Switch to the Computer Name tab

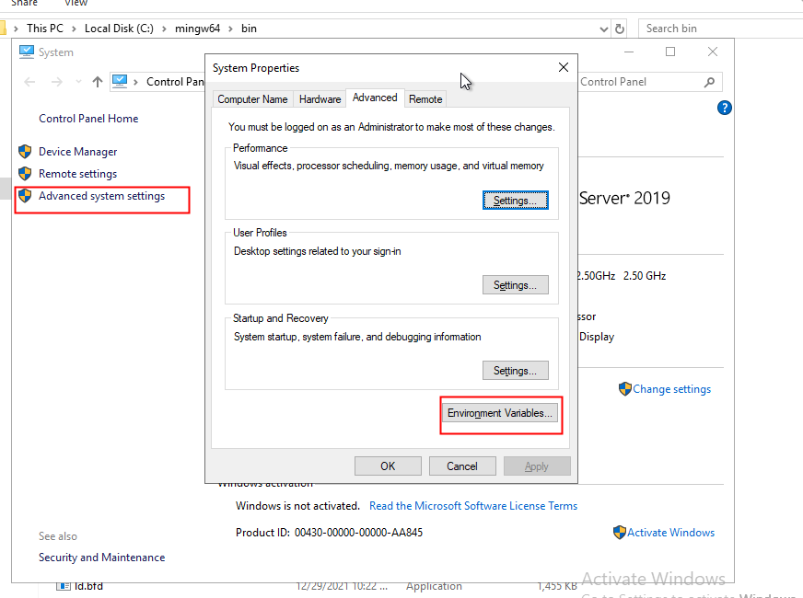(x=252, y=98)
